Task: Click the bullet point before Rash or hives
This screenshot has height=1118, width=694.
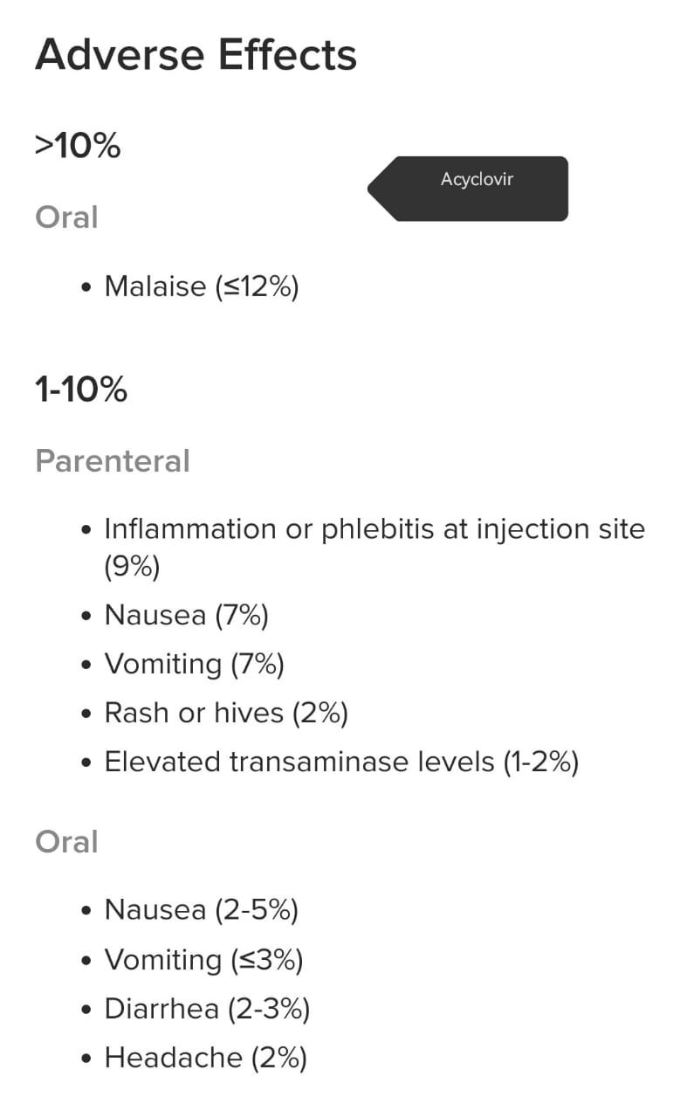Action: 86,714
